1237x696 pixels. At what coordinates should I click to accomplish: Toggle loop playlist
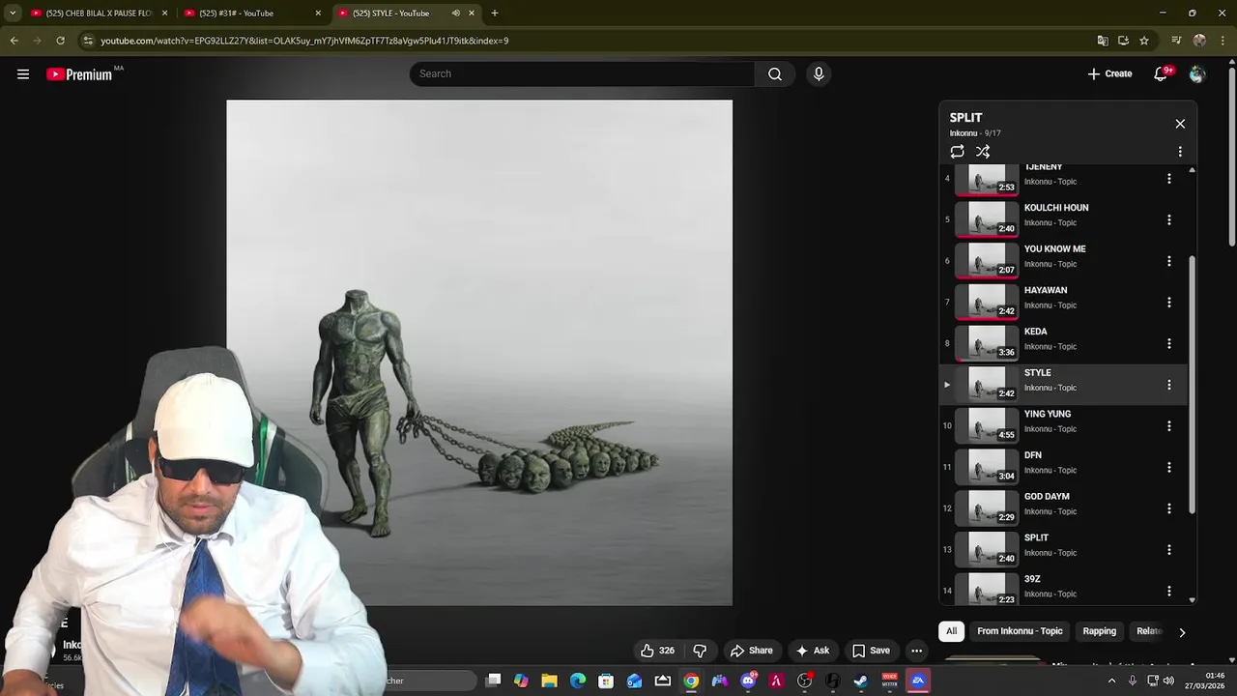957,152
